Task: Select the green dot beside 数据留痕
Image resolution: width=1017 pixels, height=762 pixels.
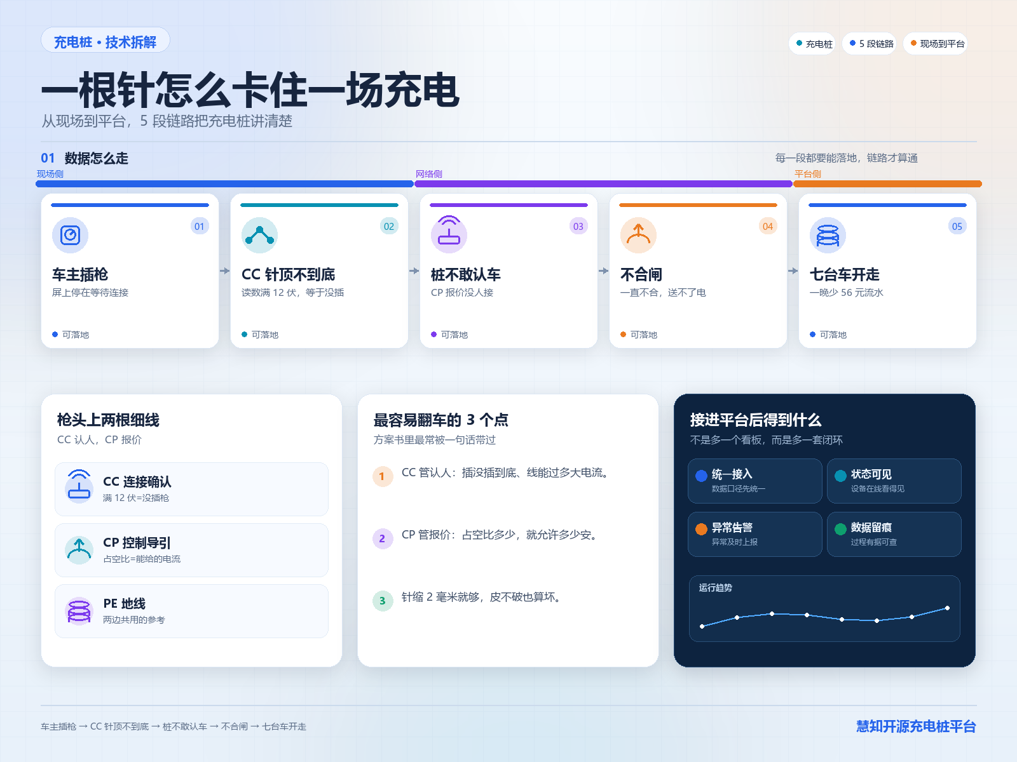Action: click(841, 529)
